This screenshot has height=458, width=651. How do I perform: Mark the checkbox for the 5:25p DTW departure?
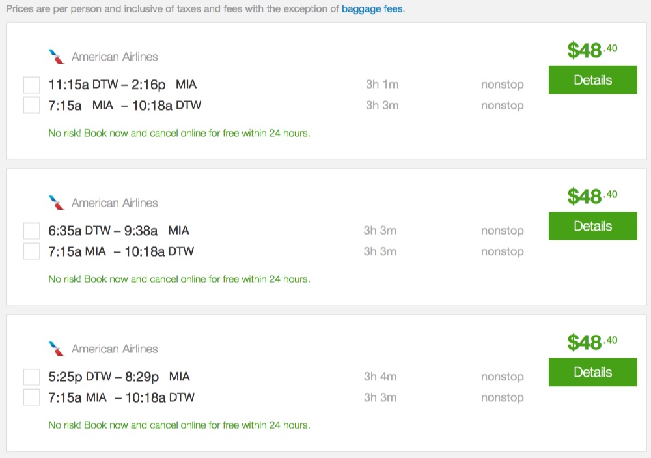32,377
